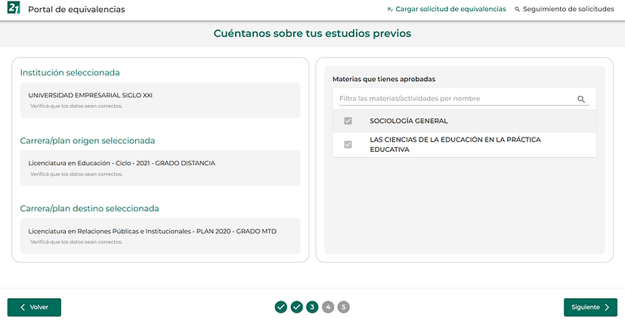
Task: Click the Institución seleccionada heading
Action: click(70, 72)
